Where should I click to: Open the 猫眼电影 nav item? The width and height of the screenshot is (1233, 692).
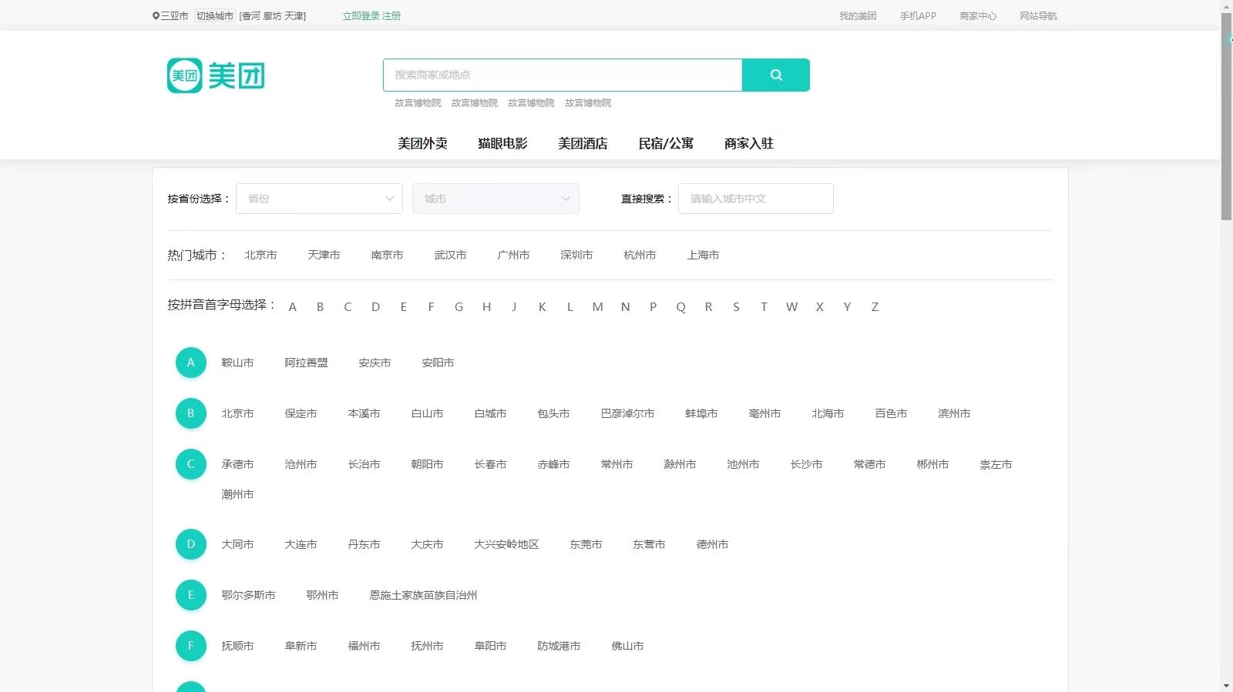(x=502, y=143)
